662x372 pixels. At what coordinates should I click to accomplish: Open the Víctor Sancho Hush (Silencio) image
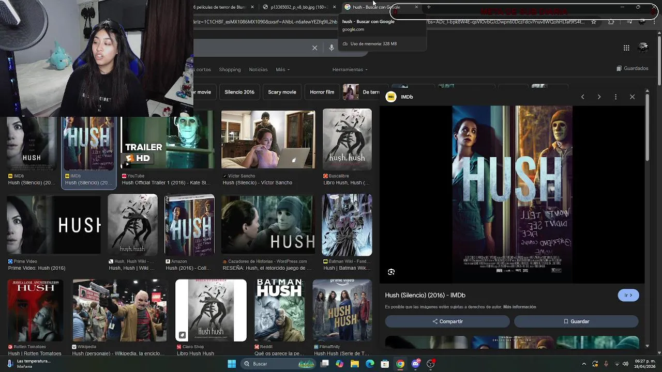coord(268,139)
